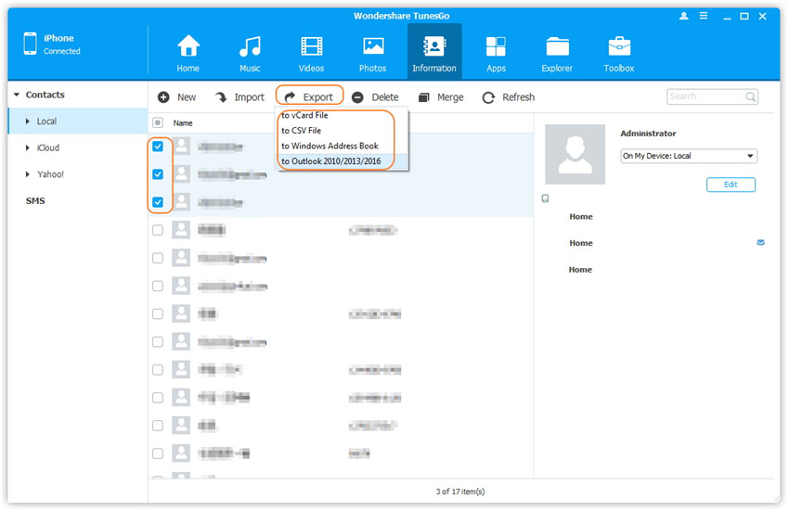Open the Apps section

click(x=496, y=48)
